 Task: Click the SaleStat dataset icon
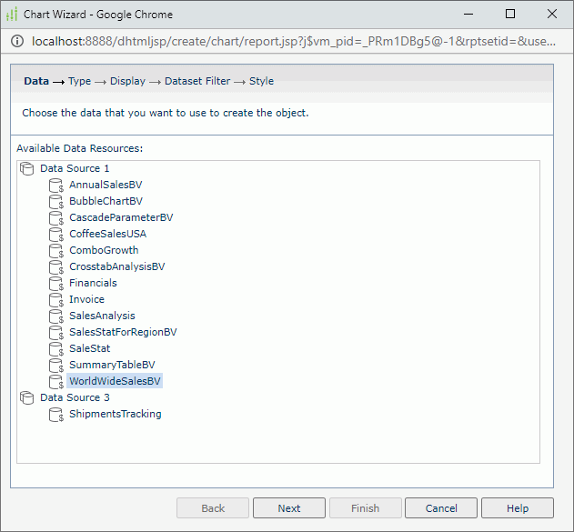56,348
